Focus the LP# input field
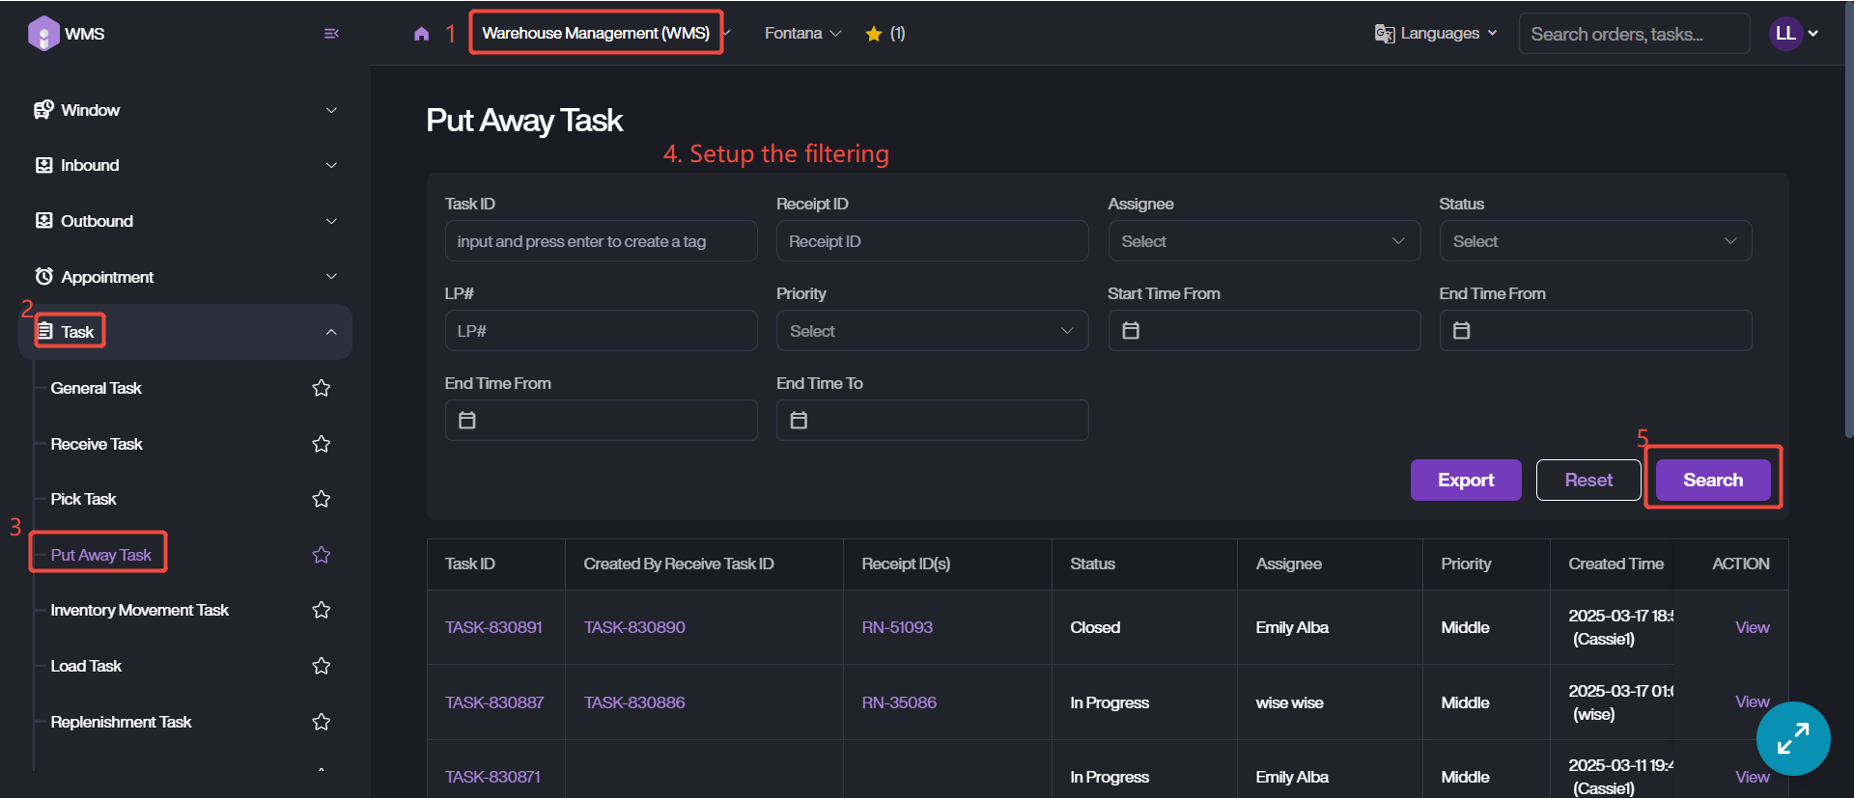The height and width of the screenshot is (798, 1854). pos(601,331)
